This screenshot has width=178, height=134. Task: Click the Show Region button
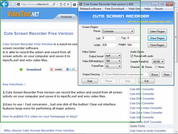[x=157, y=38]
